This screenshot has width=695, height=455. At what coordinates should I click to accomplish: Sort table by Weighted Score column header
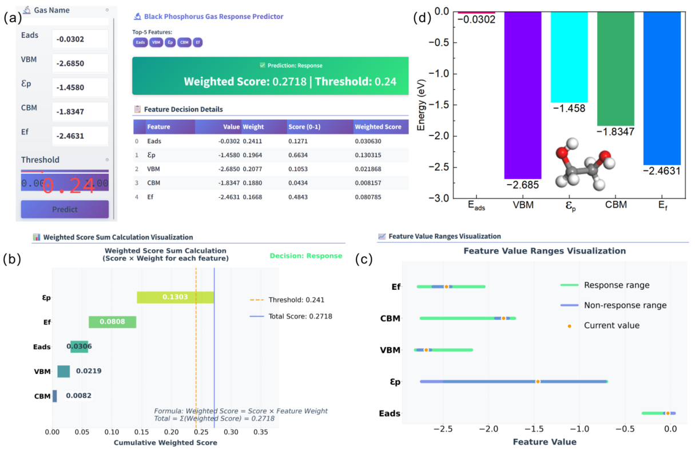(378, 127)
